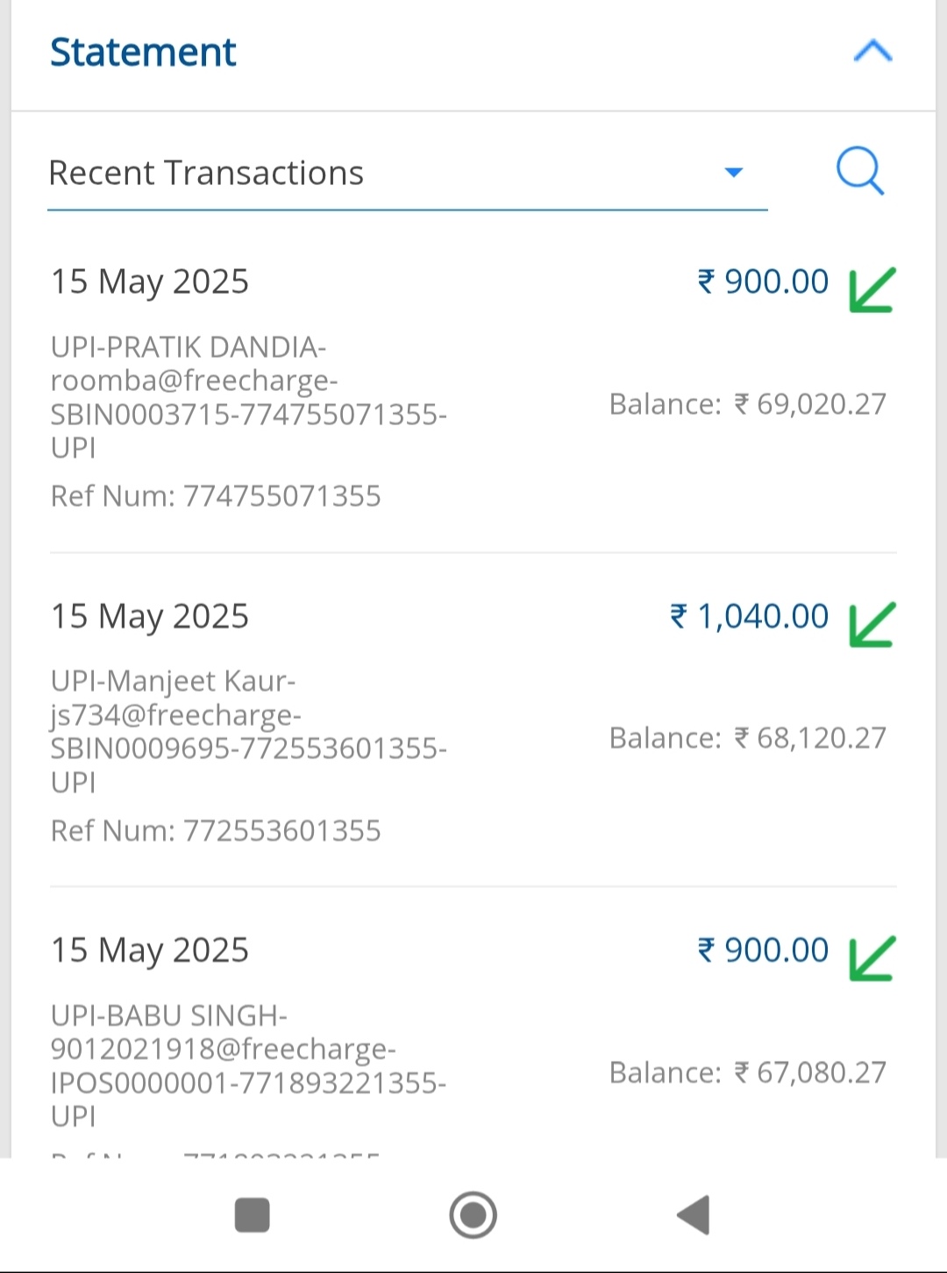This screenshot has height=1273, width=947.
Task: Tap the Statement section heading
Action: (143, 53)
